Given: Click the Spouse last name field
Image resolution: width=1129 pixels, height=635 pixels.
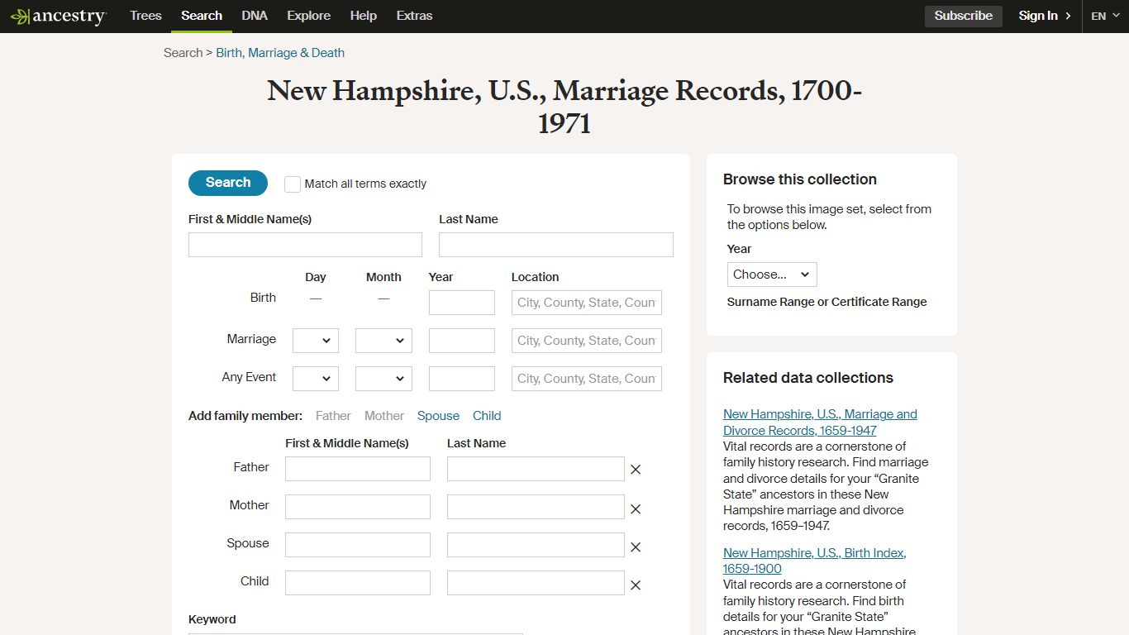Looking at the screenshot, I should click(x=536, y=545).
